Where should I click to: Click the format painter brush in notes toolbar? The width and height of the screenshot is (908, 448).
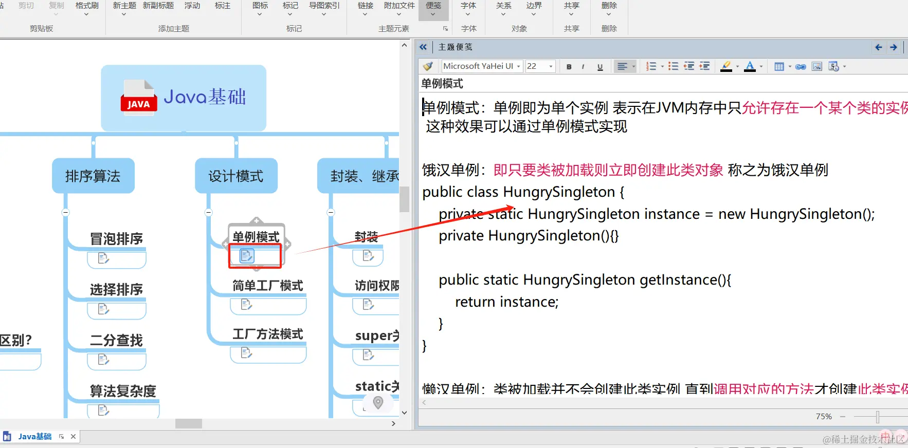[428, 66]
